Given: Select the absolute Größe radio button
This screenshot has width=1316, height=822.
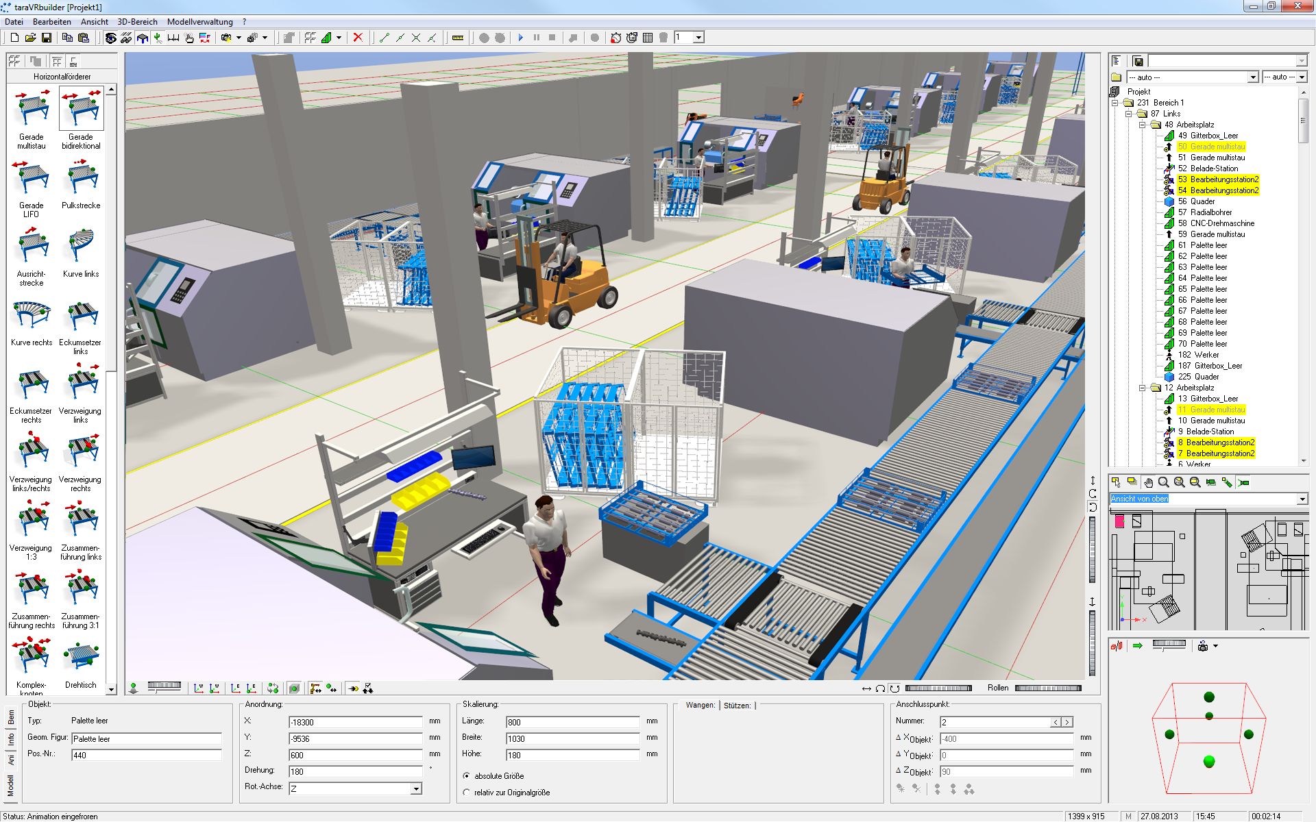Looking at the screenshot, I should (467, 776).
